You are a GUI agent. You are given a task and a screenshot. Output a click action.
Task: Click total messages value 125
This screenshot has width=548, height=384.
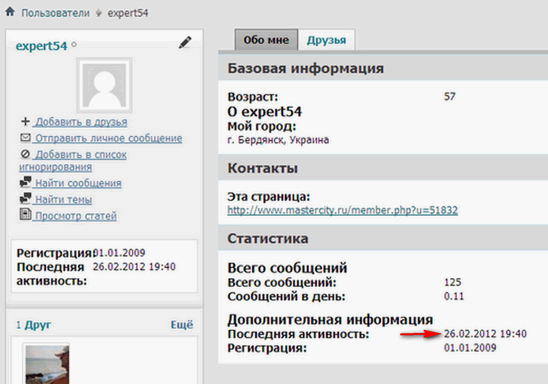tap(453, 282)
